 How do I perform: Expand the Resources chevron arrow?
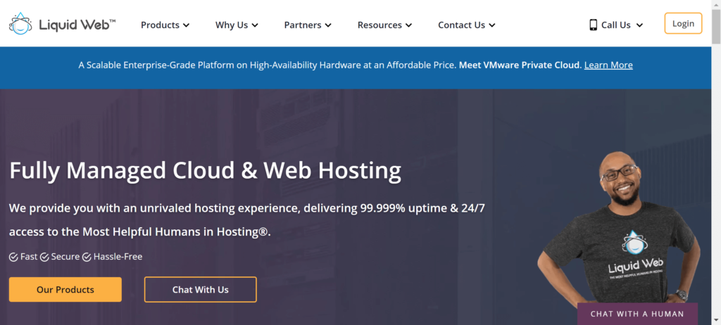(x=408, y=25)
